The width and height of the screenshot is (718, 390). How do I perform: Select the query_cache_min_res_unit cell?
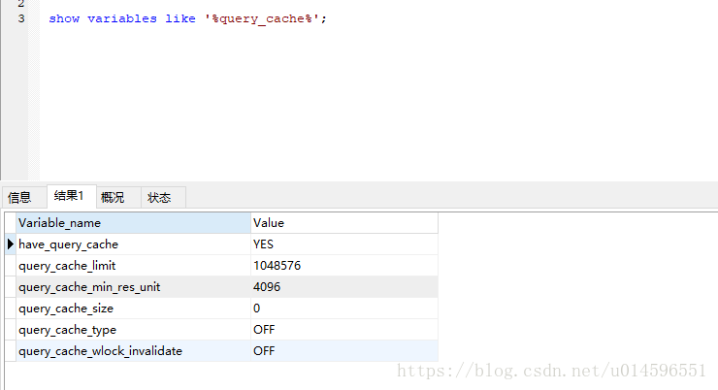tap(133, 287)
